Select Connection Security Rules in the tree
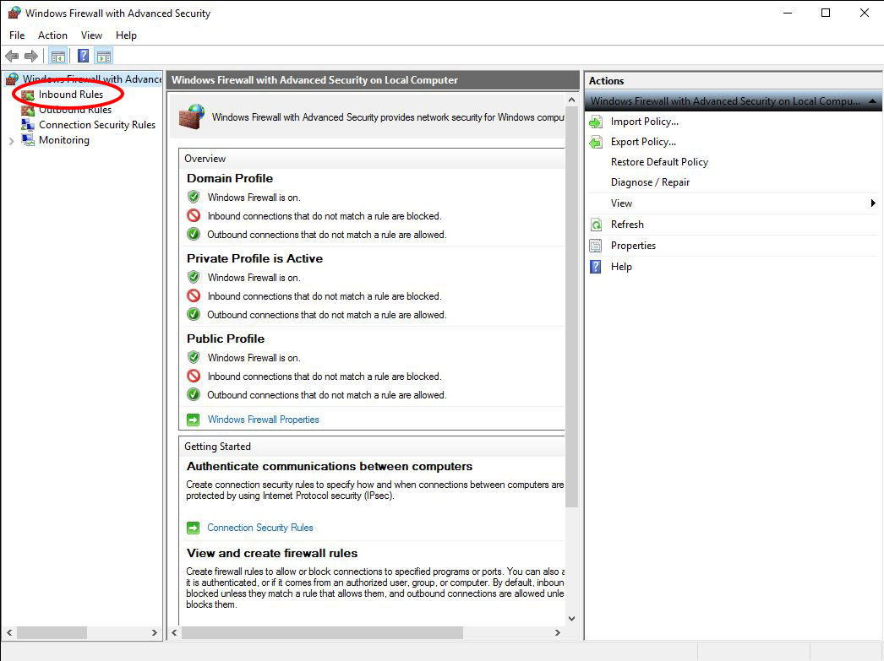Image resolution: width=884 pixels, height=661 pixels. 97,125
